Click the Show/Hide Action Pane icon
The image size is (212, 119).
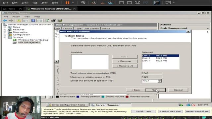coord(39,20)
